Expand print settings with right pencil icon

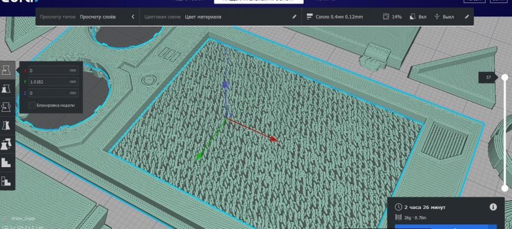point(467,16)
